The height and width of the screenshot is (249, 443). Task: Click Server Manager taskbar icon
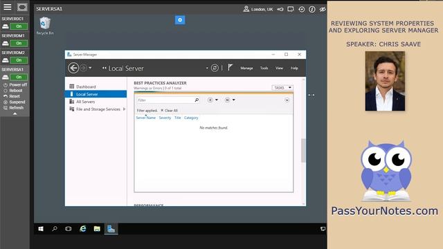[111, 229]
